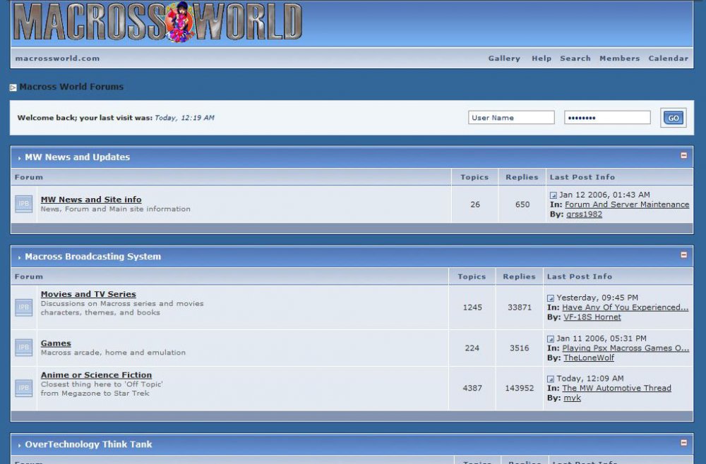Viewport: 706px width, 464px height.
Task: Click the IPB icon for Anime or Science Fiction
Action: click(x=24, y=388)
